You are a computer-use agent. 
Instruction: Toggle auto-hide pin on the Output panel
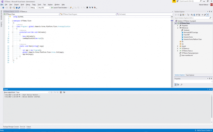click(209, 89)
